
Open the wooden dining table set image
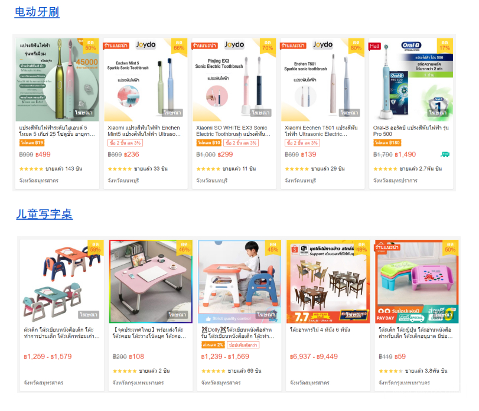(x=328, y=282)
